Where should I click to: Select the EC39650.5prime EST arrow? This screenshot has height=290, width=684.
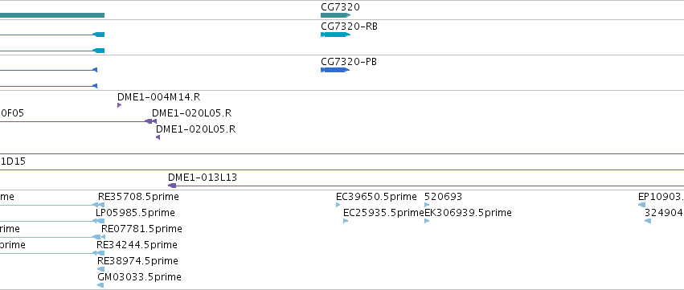338,205
